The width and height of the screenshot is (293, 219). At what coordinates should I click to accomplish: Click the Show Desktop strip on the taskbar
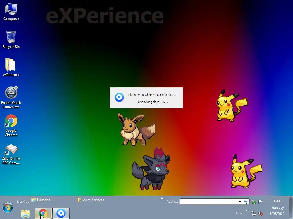coord(291,208)
